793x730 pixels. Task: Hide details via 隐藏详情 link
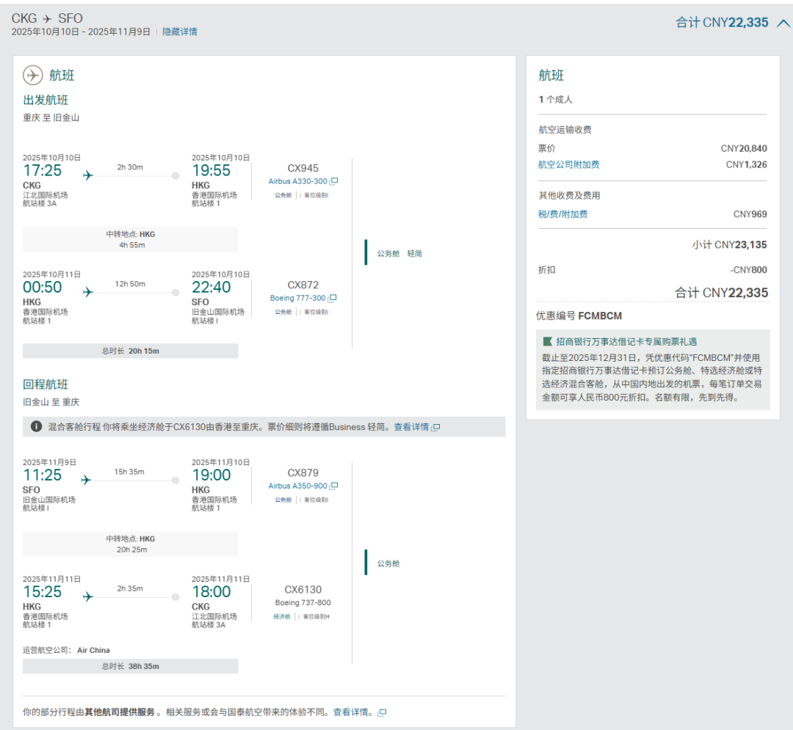tap(179, 32)
